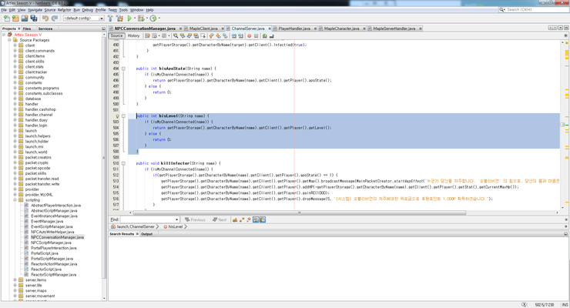The width and height of the screenshot is (570, 308).
Task: Click the Undo toolbar icon
Action: coord(45,18)
